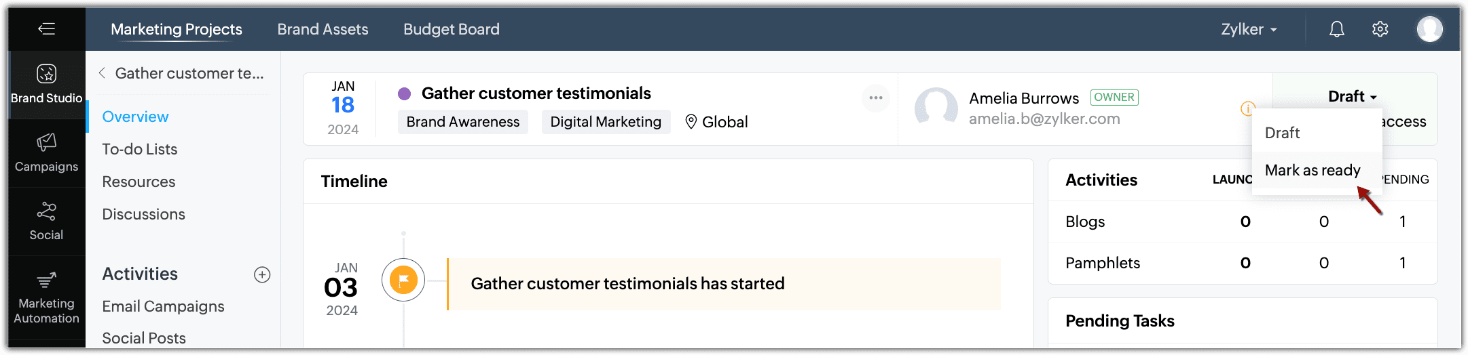Image resolution: width=1468 pixels, height=355 pixels.
Task: Open the notifications bell
Action: [1336, 29]
